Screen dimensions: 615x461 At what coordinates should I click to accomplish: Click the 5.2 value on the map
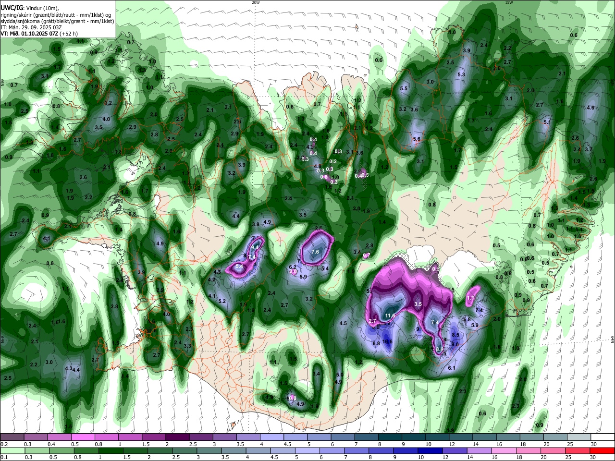[222, 301]
